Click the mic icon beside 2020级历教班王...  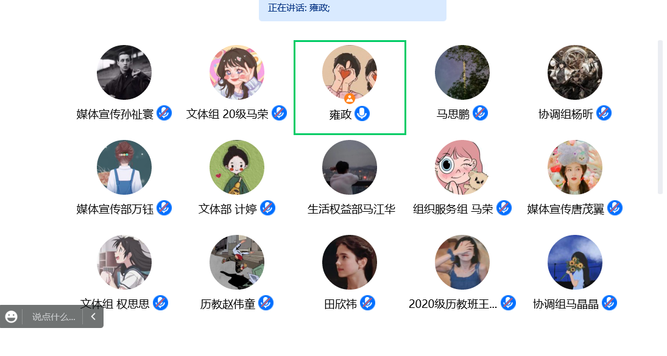509,303
